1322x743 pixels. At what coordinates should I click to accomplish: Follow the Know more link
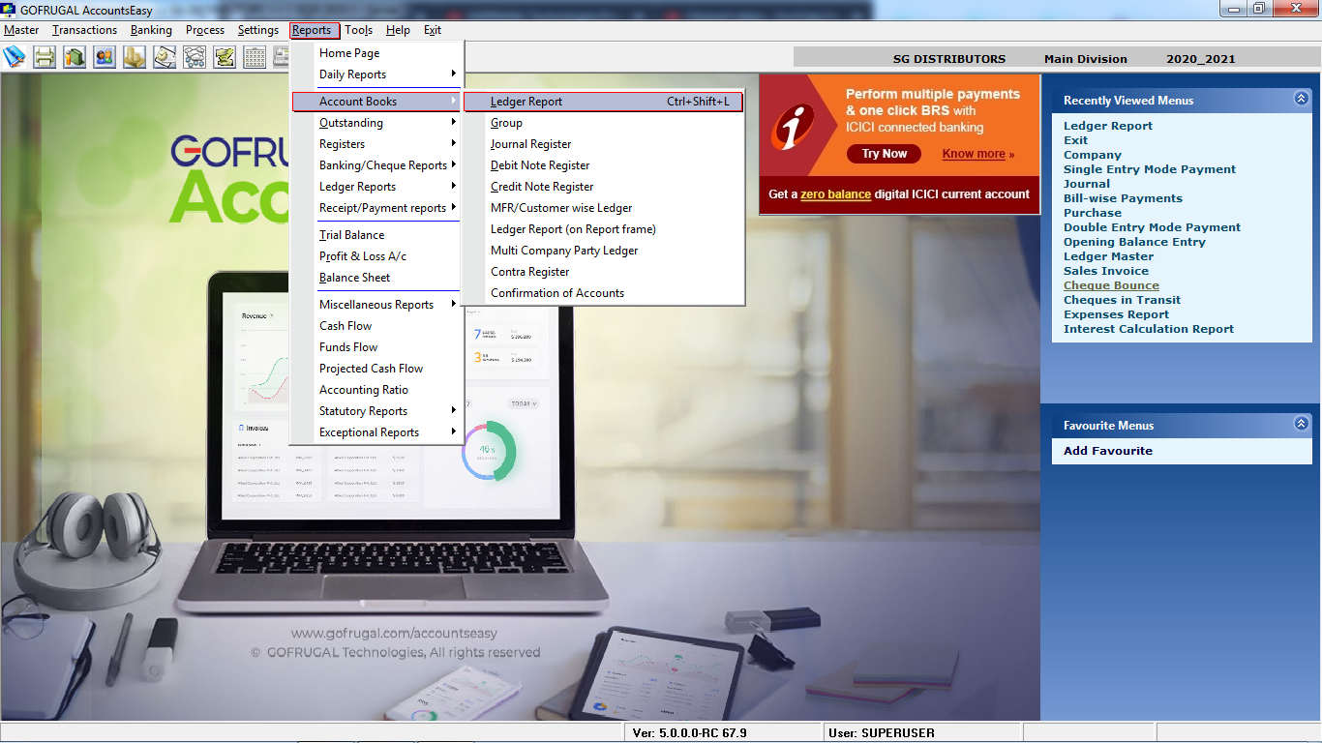pos(974,154)
